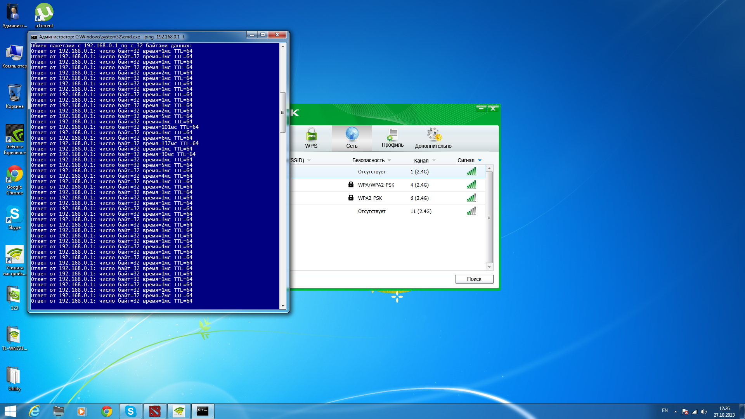Select the Сеть network tab
Viewport: 745px width, 419px height.
tap(352, 138)
